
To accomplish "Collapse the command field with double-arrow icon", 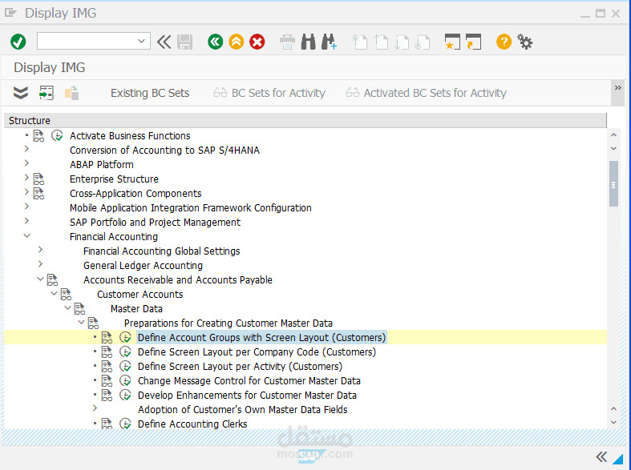I will (164, 42).
